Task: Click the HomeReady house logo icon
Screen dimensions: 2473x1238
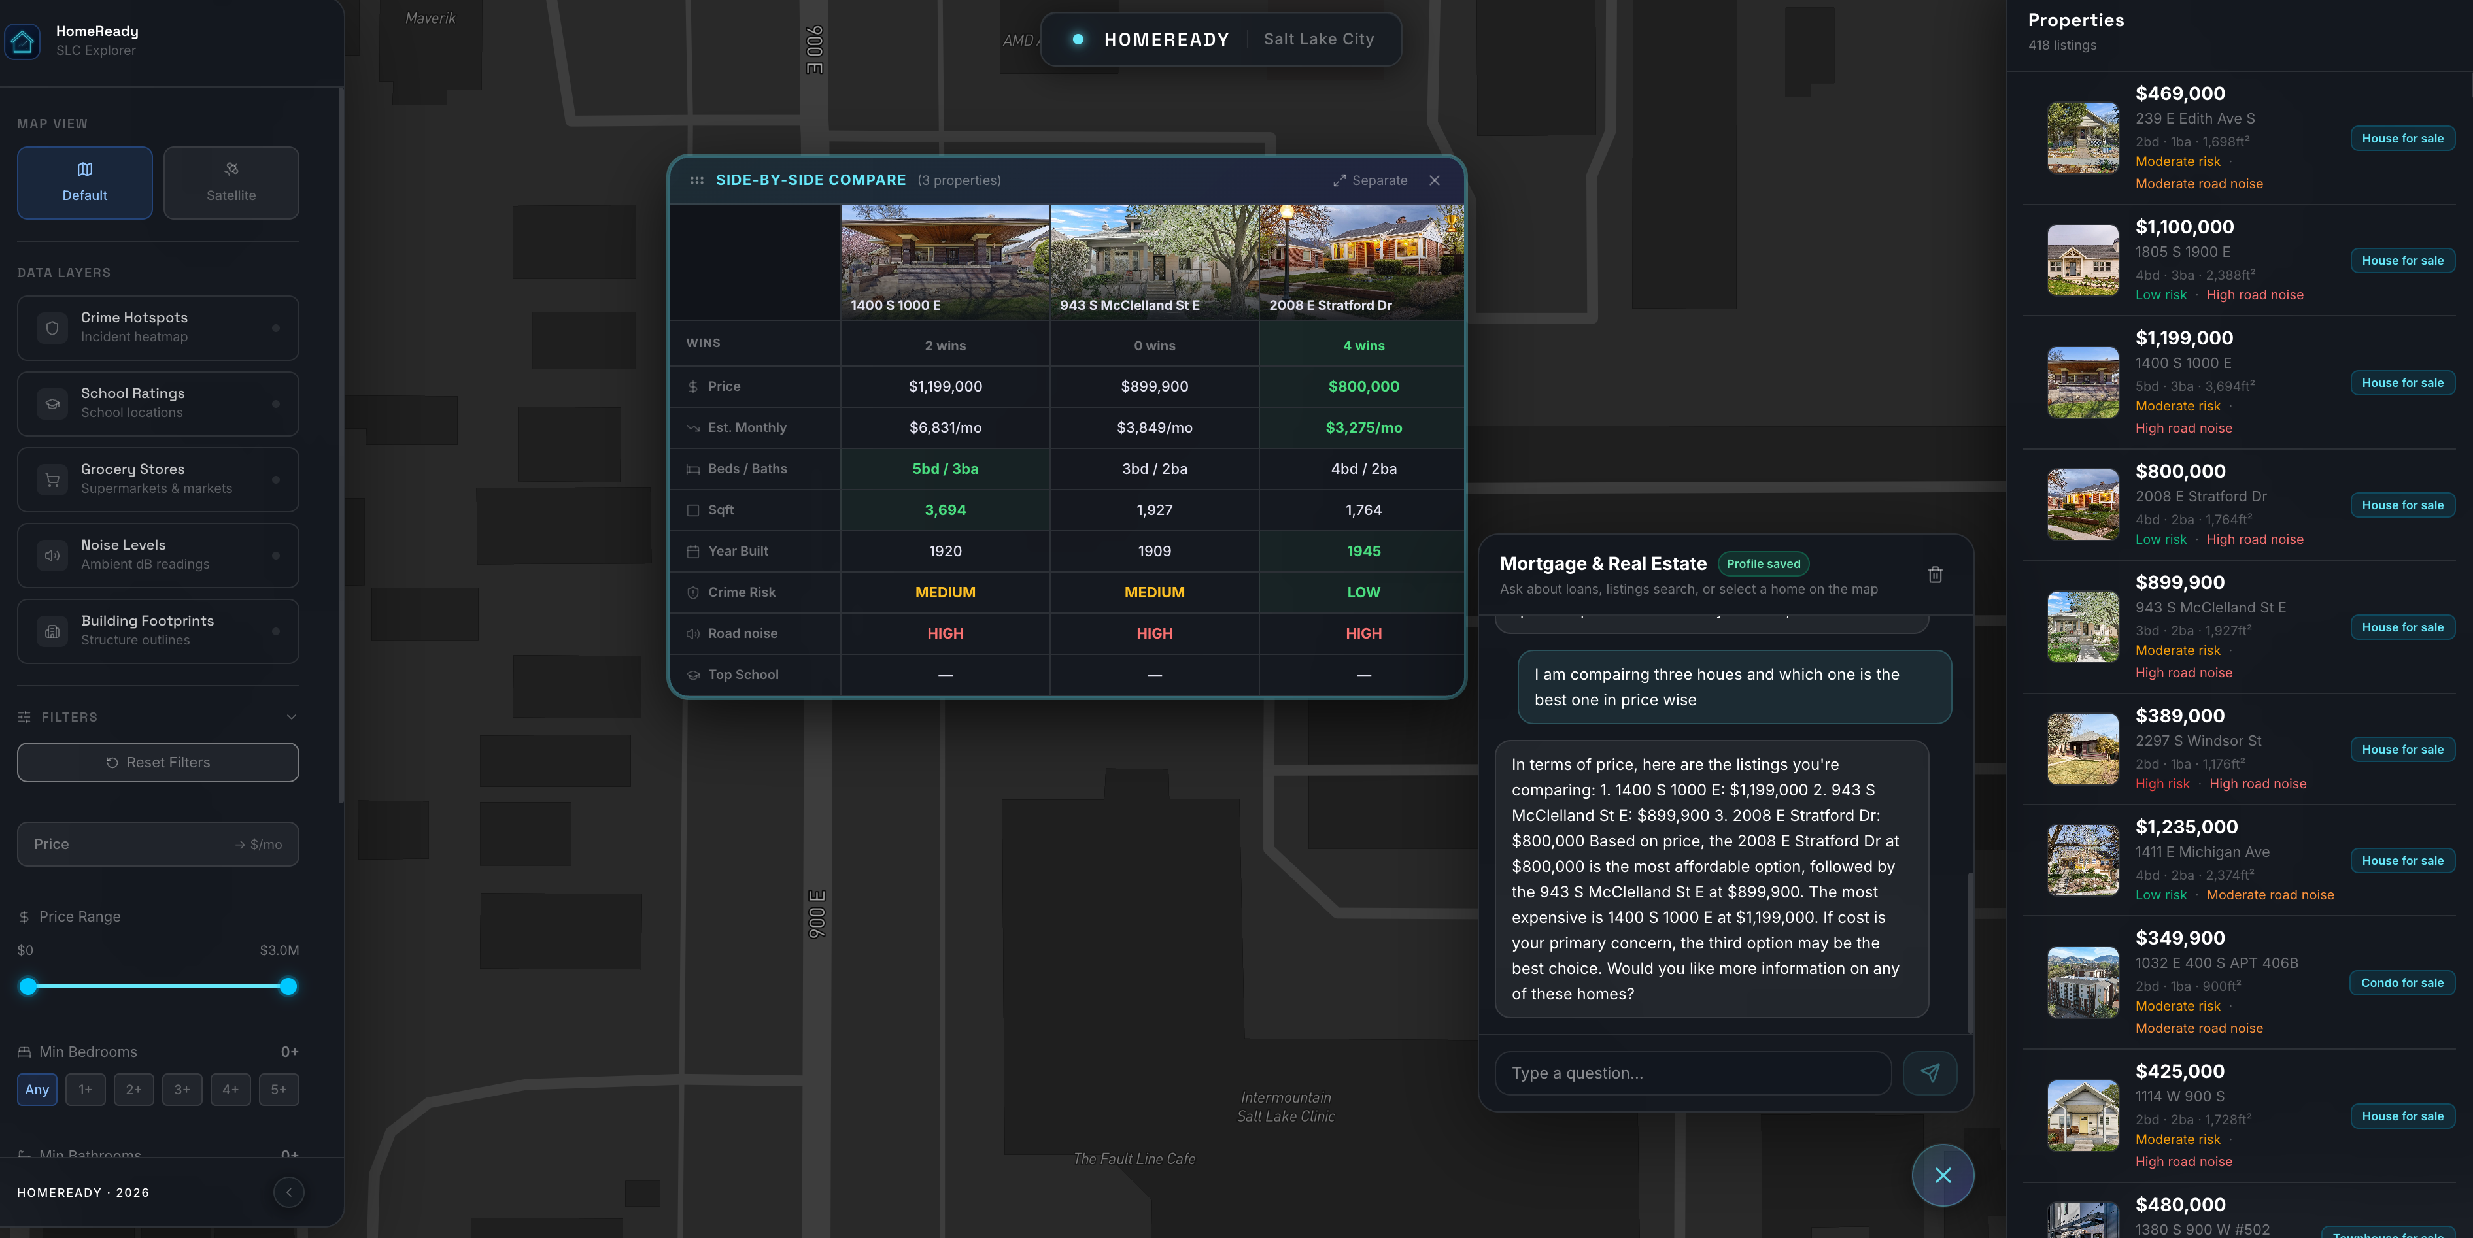Action: 23,41
